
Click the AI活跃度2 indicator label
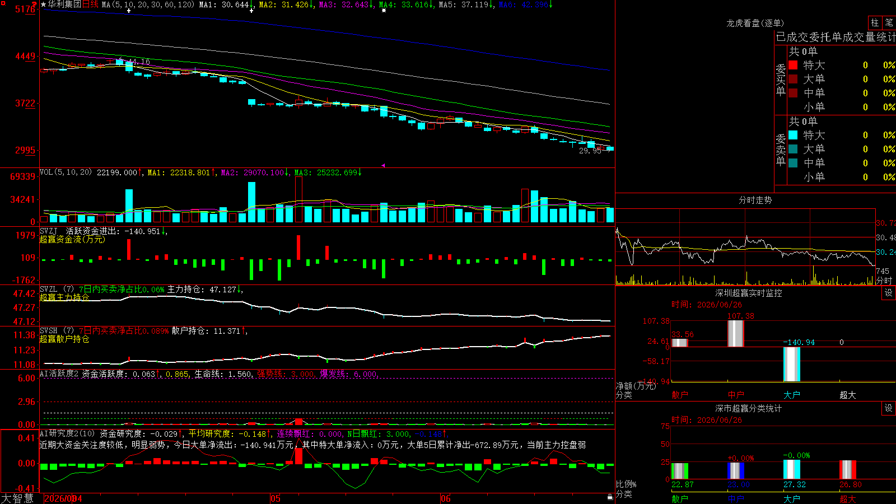[59, 374]
